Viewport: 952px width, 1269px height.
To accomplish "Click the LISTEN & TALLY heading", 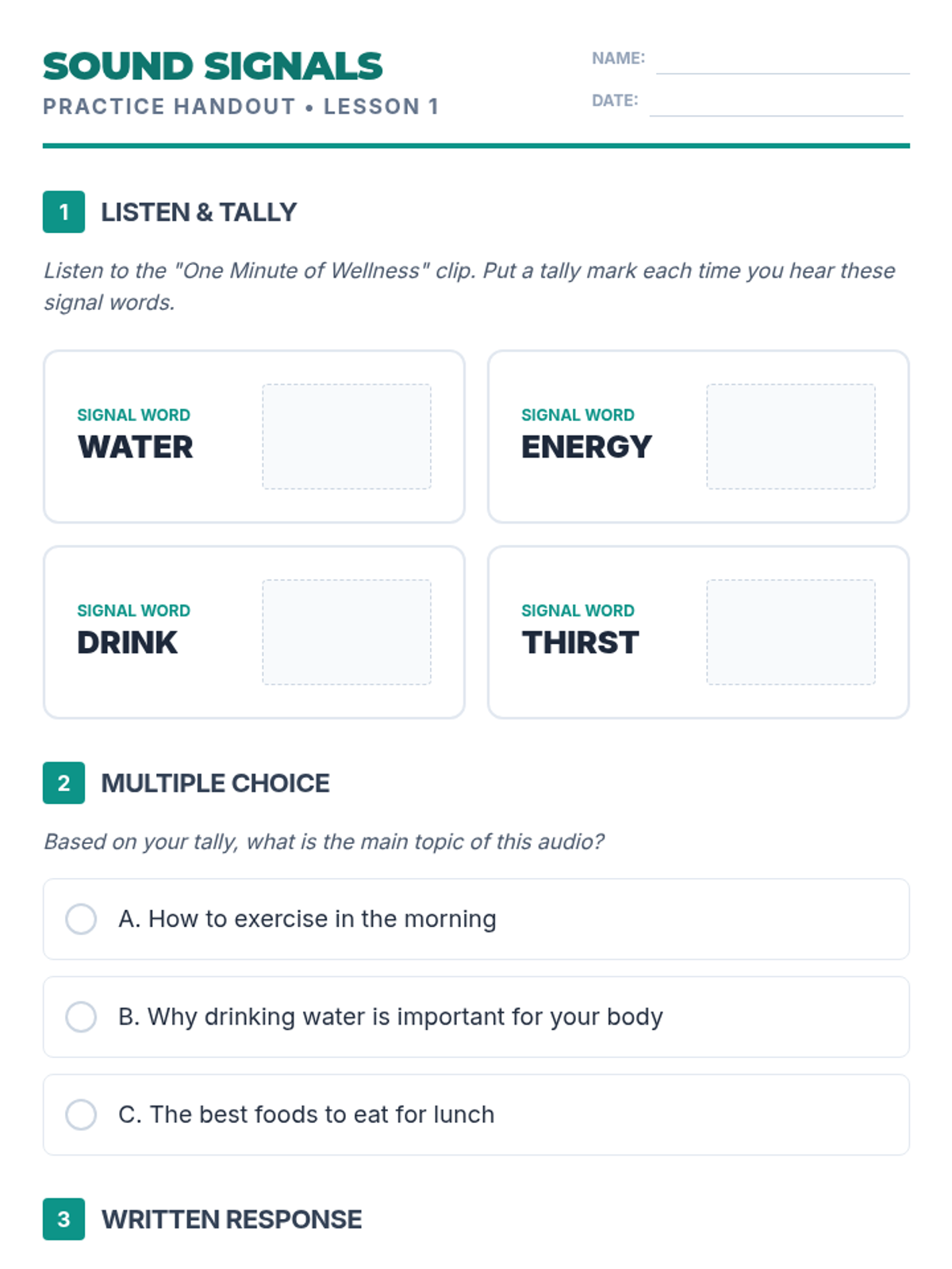I will tap(198, 213).
